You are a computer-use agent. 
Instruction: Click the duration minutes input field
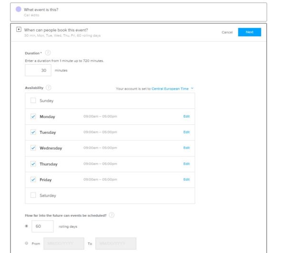[38, 70]
